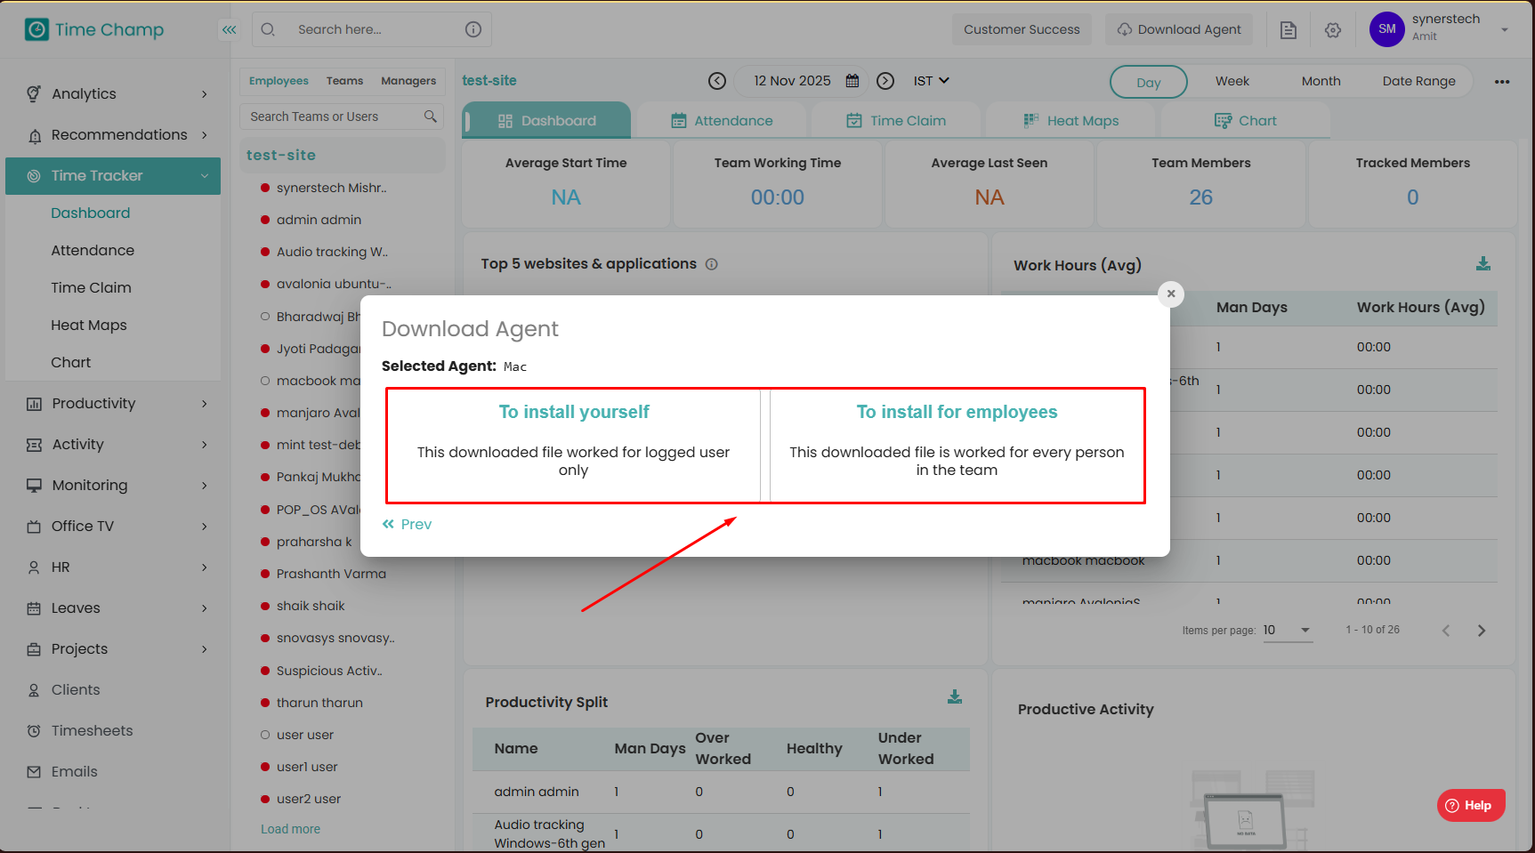Expand the Activity menu chevron
This screenshot has width=1535, height=853.
coord(205,445)
